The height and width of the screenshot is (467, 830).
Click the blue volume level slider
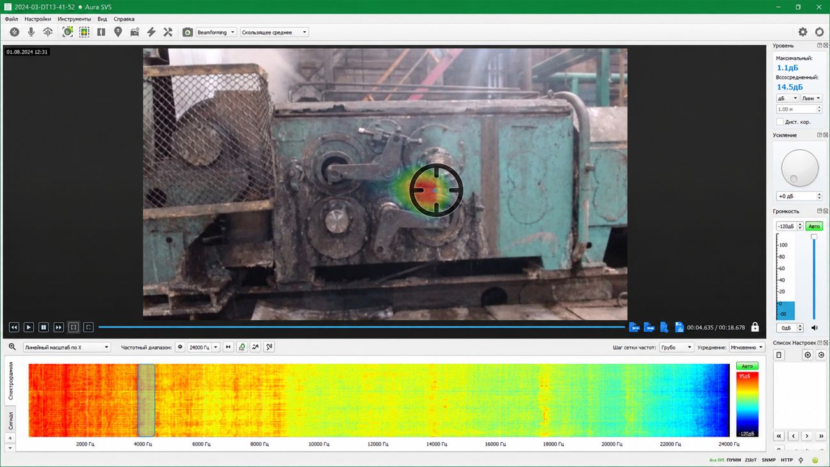tap(814, 278)
